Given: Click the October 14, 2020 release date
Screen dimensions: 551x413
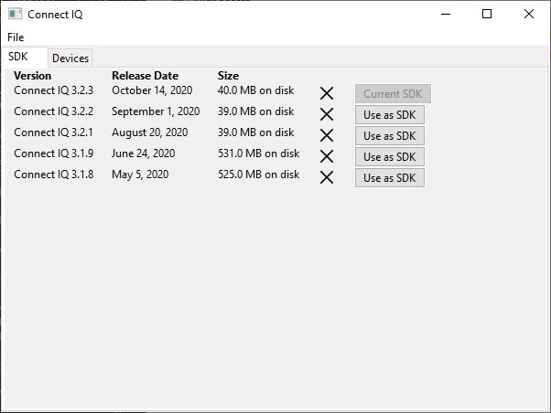Looking at the screenshot, I should [x=152, y=90].
